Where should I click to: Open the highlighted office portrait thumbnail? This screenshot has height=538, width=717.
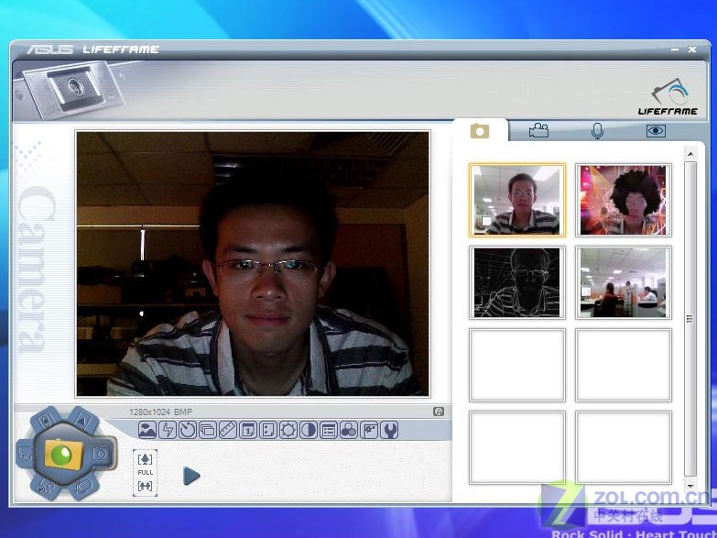pyautogui.click(x=516, y=200)
